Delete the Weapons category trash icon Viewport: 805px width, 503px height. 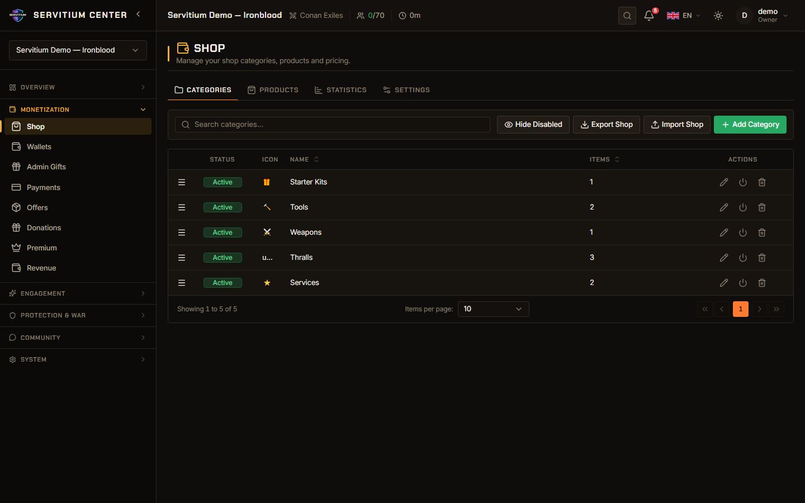coord(762,232)
